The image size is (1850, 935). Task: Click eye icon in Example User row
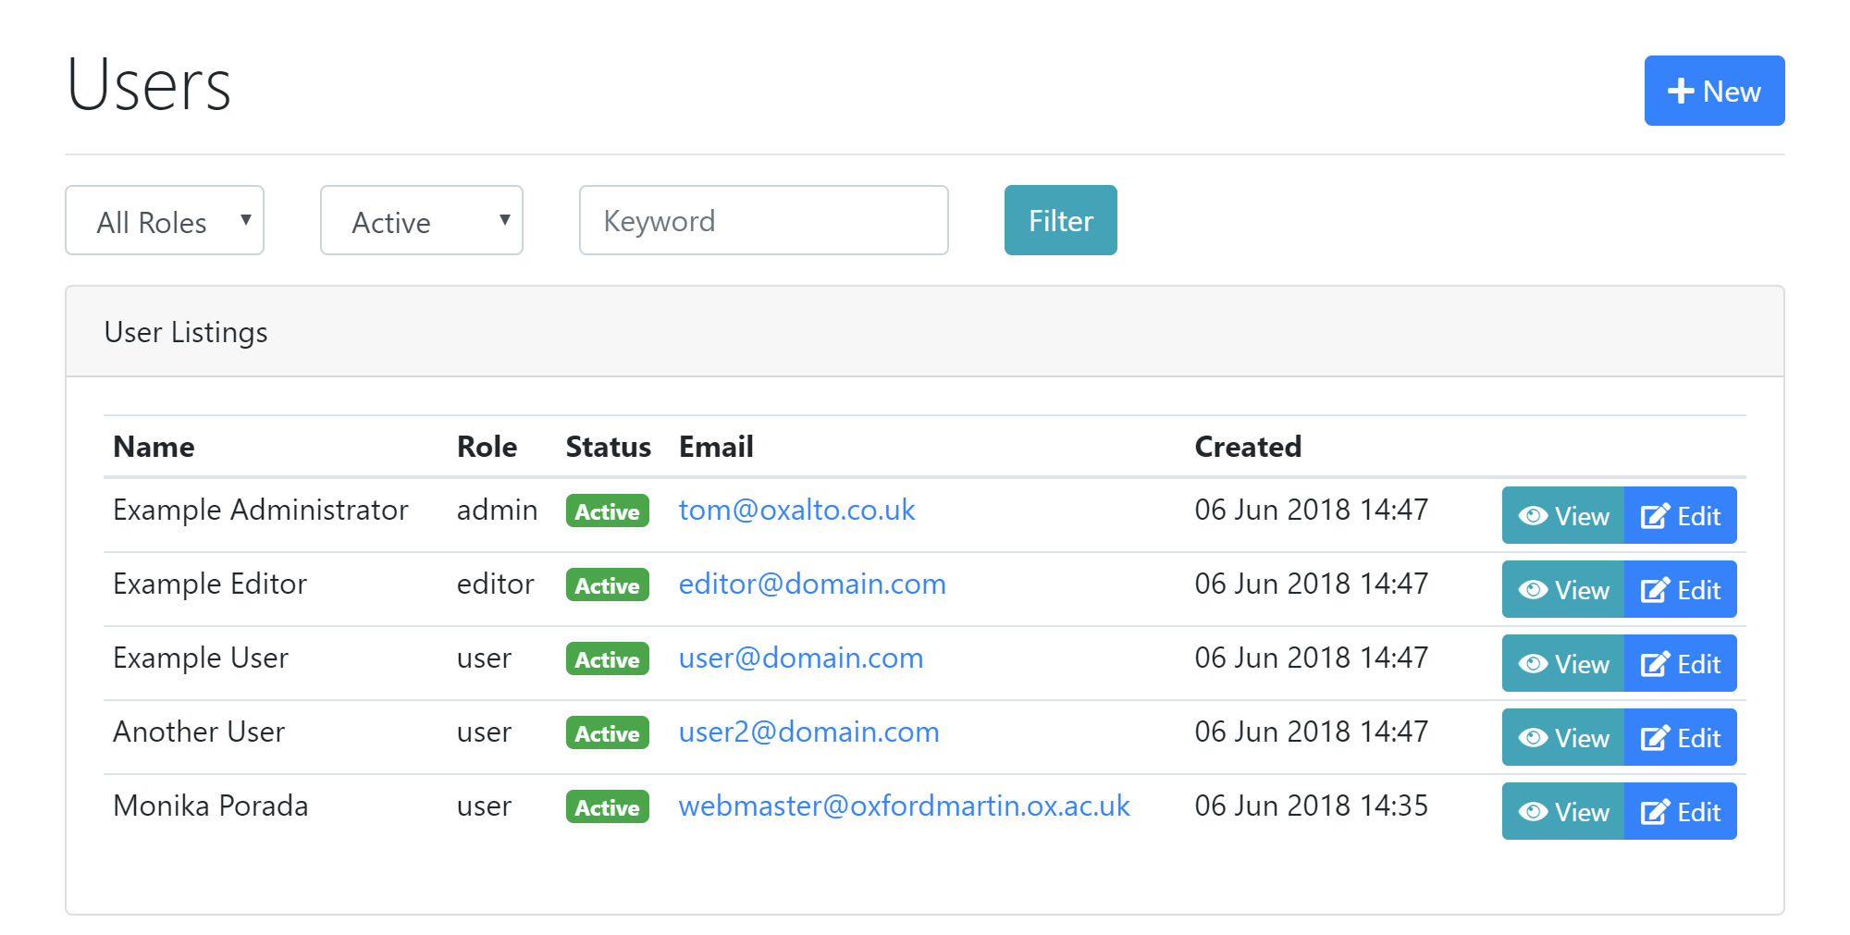click(1533, 664)
